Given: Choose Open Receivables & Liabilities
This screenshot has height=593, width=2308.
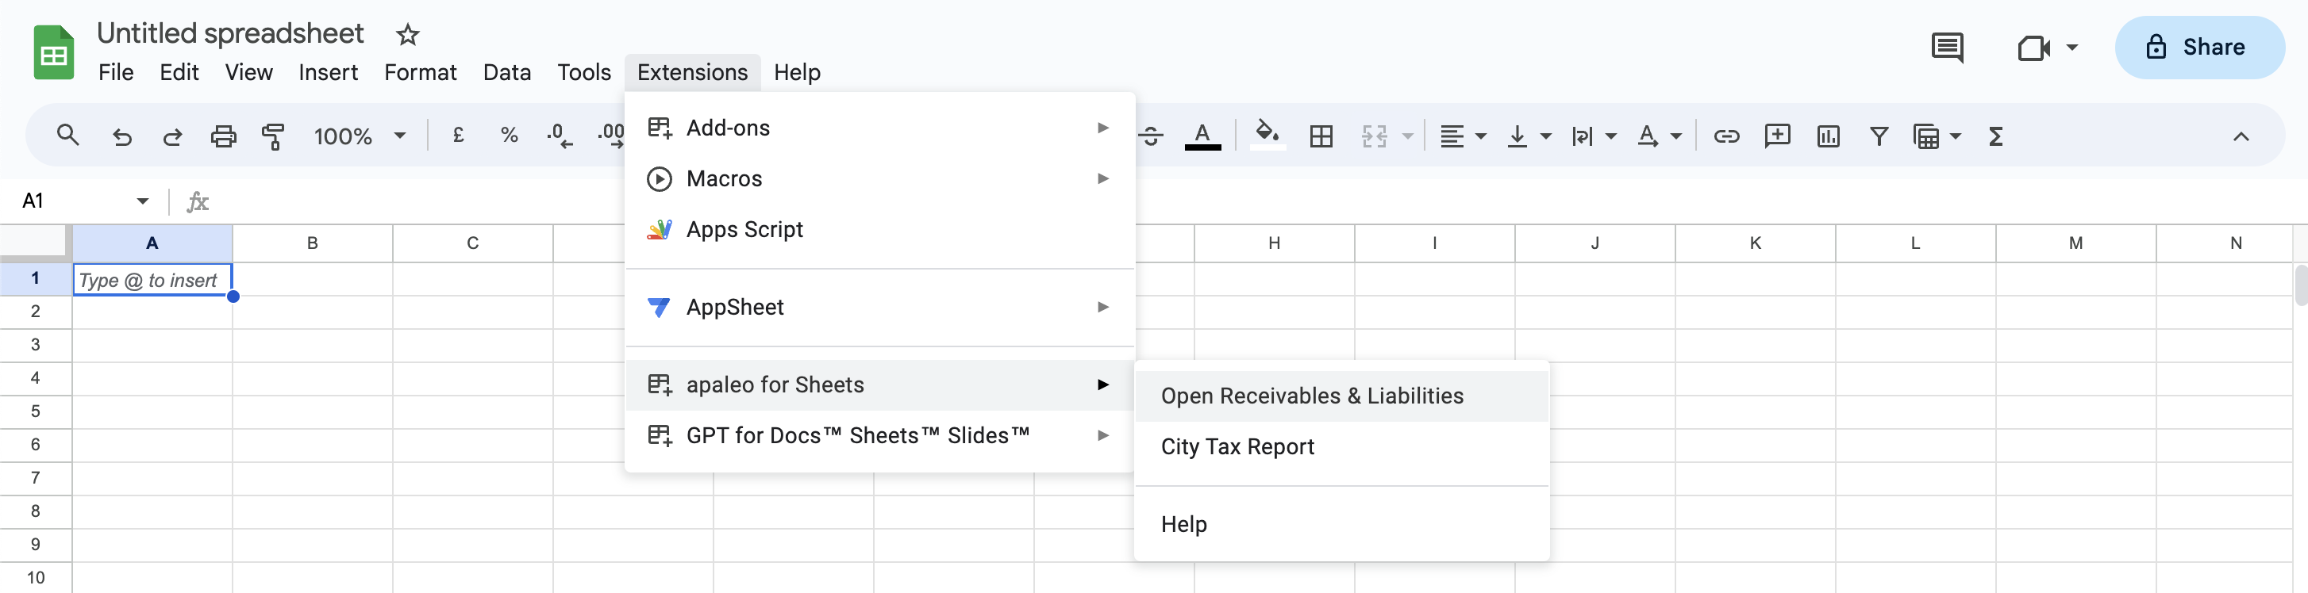Looking at the screenshot, I should pos(1341,396).
